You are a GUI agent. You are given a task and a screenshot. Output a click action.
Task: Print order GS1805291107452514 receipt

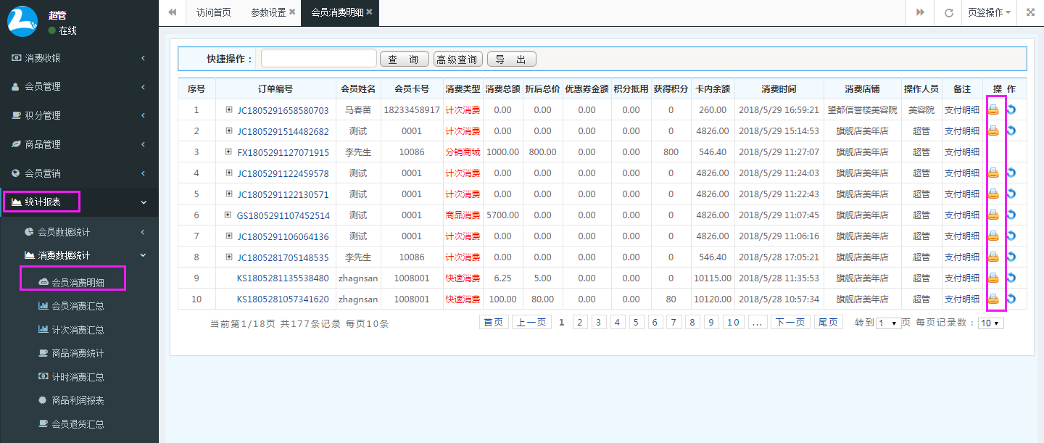click(x=994, y=215)
